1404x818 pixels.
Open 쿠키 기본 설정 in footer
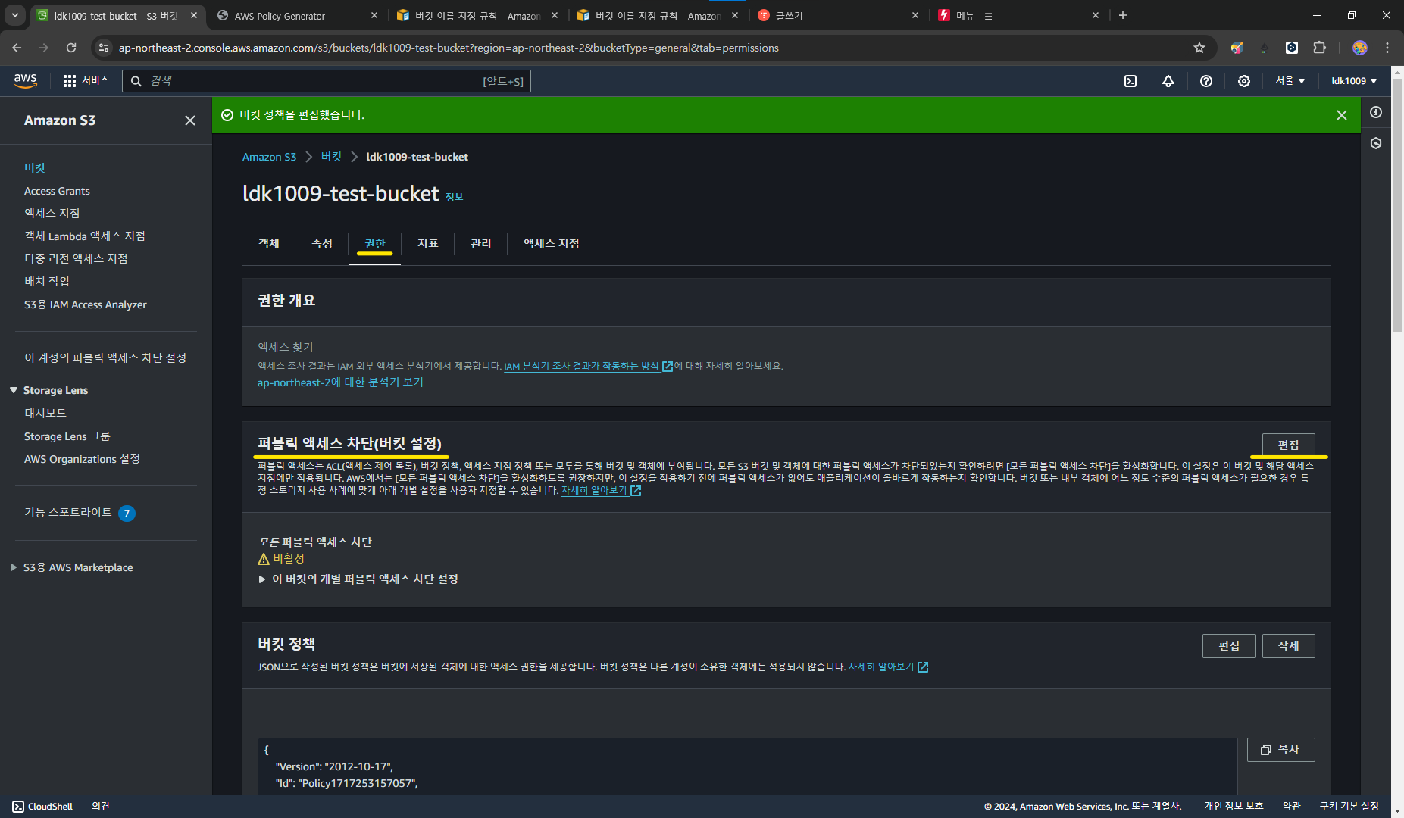[x=1349, y=807]
